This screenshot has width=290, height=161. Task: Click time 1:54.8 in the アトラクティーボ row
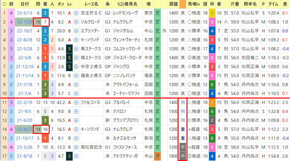pyautogui.click(x=273, y=156)
